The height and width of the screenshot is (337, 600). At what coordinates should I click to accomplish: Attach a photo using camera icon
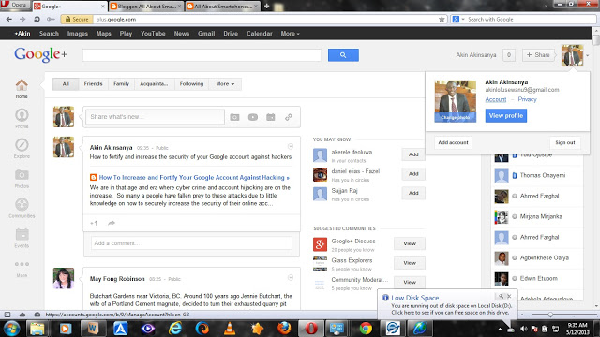tap(234, 117)
